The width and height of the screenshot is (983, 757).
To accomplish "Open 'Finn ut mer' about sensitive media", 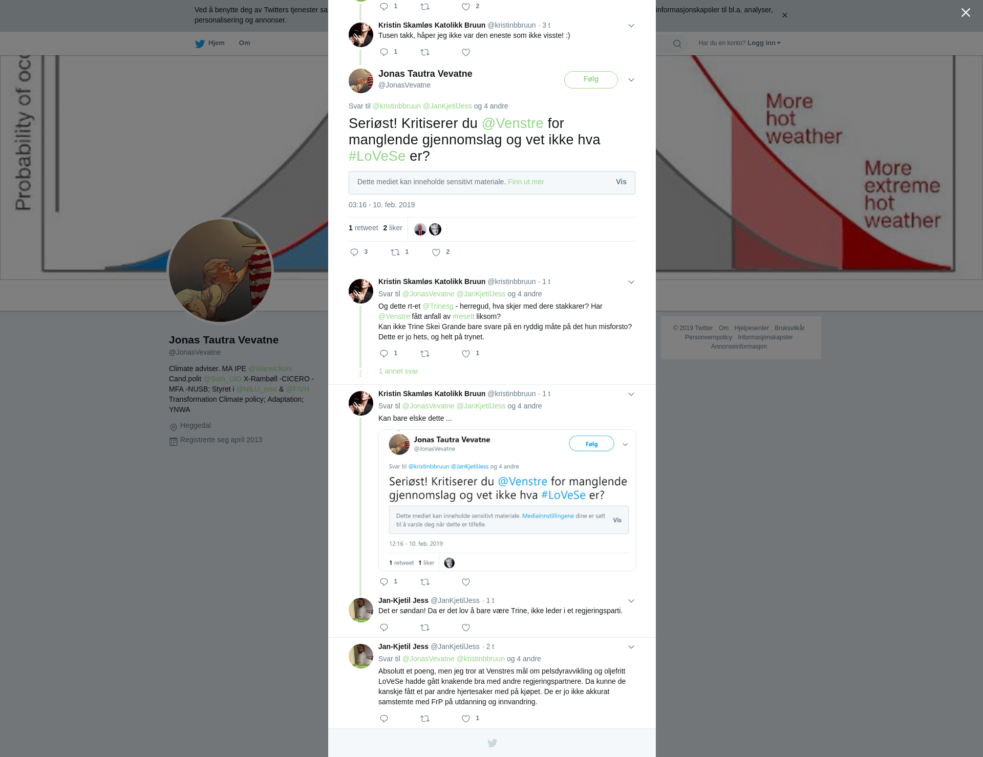I will (526, 182).
